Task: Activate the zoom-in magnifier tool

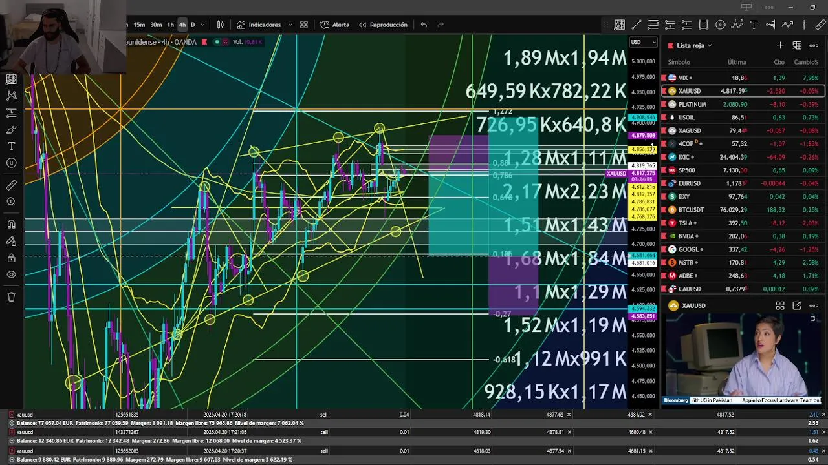Action: pyautogui.click(x=11, y=201)
